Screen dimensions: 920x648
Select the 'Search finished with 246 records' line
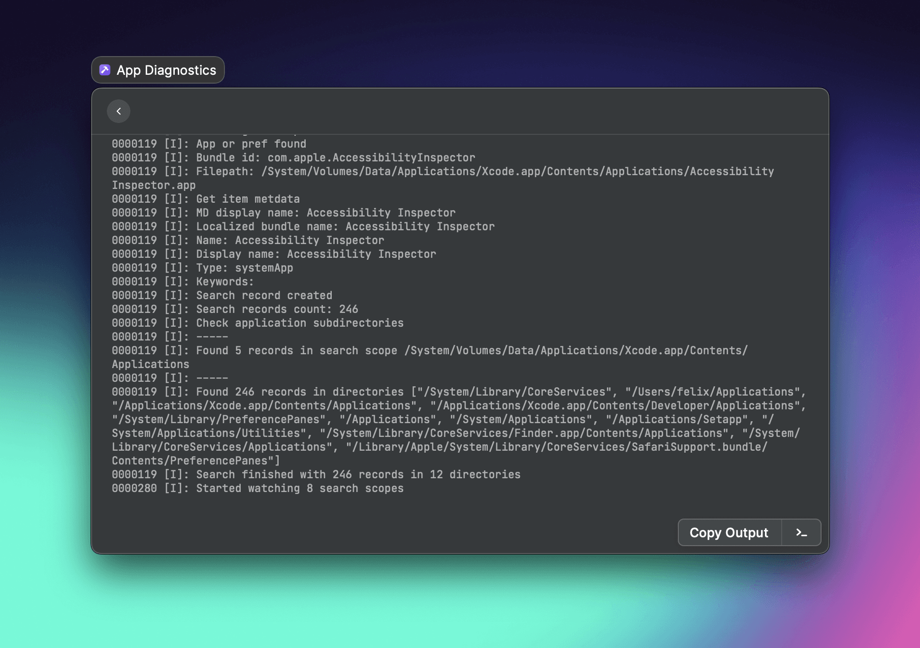click(x=316, y=474)
